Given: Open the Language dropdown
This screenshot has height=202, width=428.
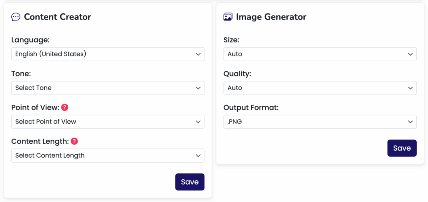Looking at the screenshot, I should click(108, 54).
